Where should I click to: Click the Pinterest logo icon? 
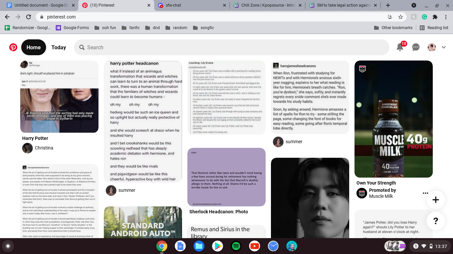13,47
